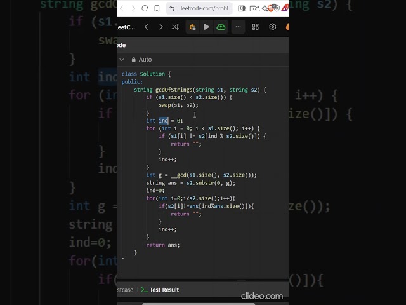Open the LeetCode problem list label

126,27
